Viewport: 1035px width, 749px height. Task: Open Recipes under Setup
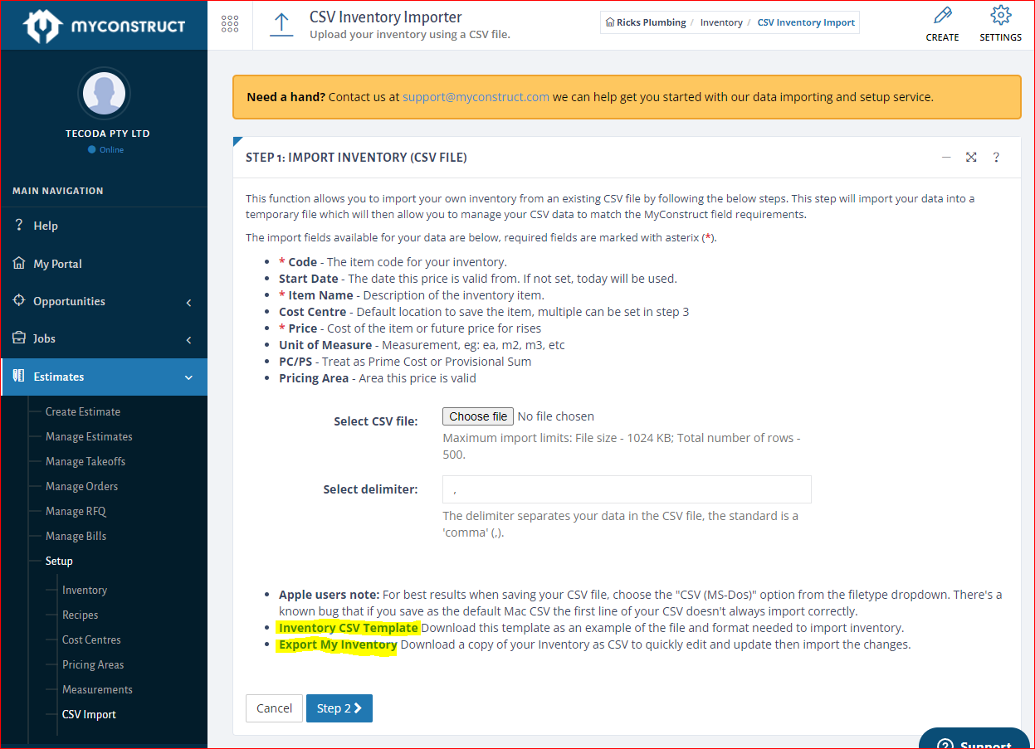pyautogui.click(x=80, y=615)
